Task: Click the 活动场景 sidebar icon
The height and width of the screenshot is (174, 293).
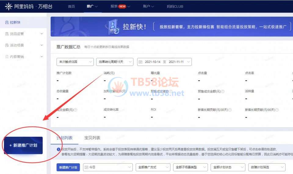Action: [7, 45]
